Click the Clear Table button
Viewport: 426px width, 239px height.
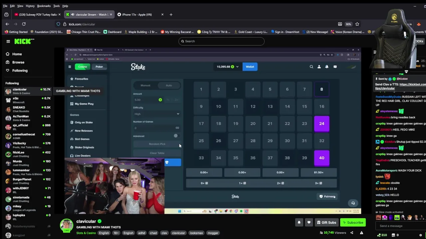coord(157,153)
